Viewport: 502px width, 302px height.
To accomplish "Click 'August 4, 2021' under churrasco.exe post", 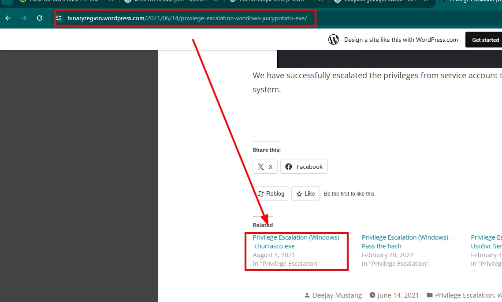I will (274, 255).
